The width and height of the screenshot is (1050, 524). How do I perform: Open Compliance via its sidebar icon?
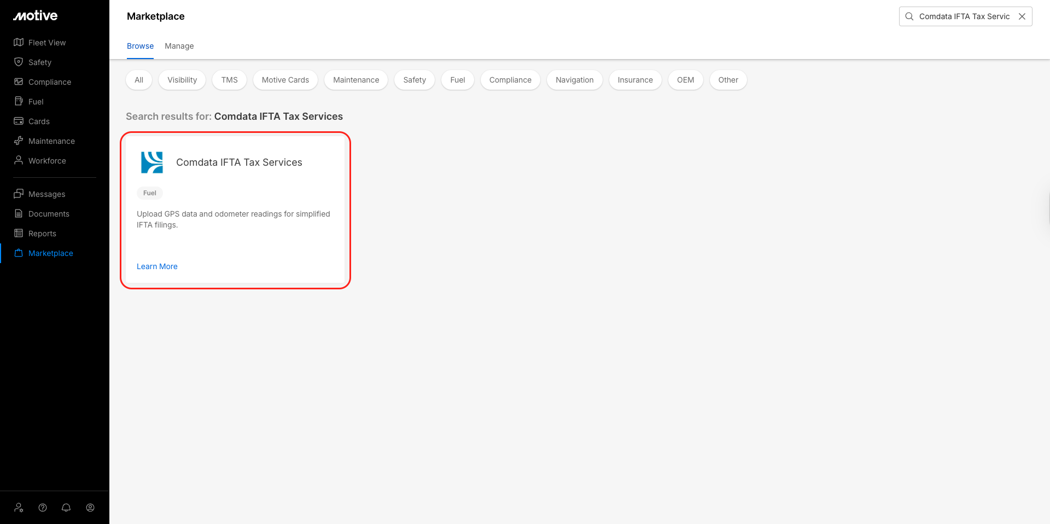[x=19, y=81]
